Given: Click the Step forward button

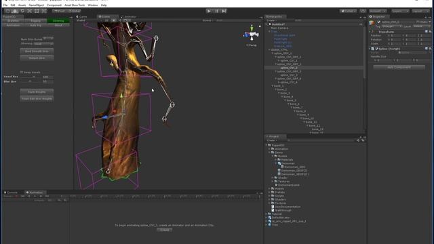Looking at the screenshot, I should [x=224, y=11].
